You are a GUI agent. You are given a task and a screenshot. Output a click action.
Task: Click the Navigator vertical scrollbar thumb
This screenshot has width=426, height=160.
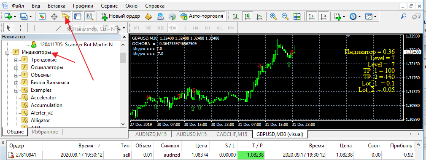point(123,58)
